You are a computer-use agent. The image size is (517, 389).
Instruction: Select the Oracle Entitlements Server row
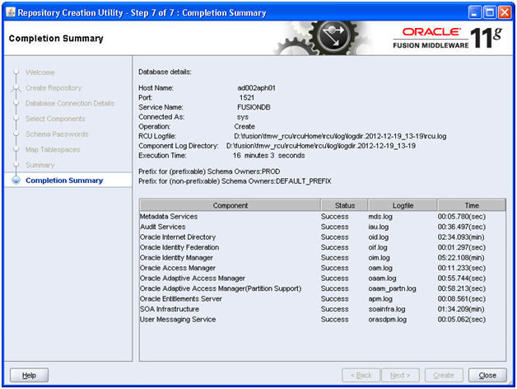(x=323, y=299)
